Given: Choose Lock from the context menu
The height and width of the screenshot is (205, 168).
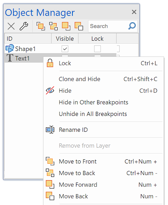Looking at the screenshot, I should pyautogui.click(x=104, y=63).
